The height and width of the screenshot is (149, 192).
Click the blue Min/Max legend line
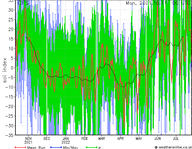(56, 147)
